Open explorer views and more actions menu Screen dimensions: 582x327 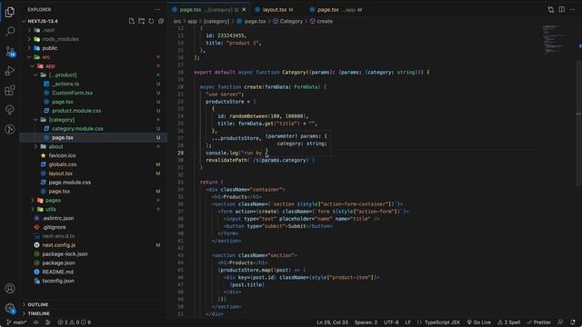tap(157, 10)
